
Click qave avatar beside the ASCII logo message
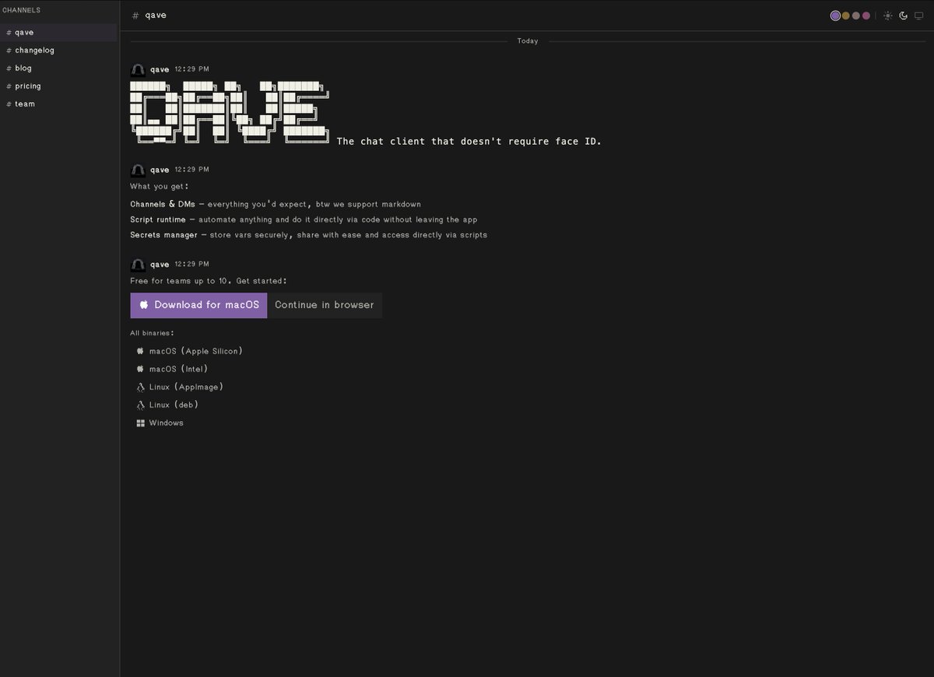tap(138, 69)
